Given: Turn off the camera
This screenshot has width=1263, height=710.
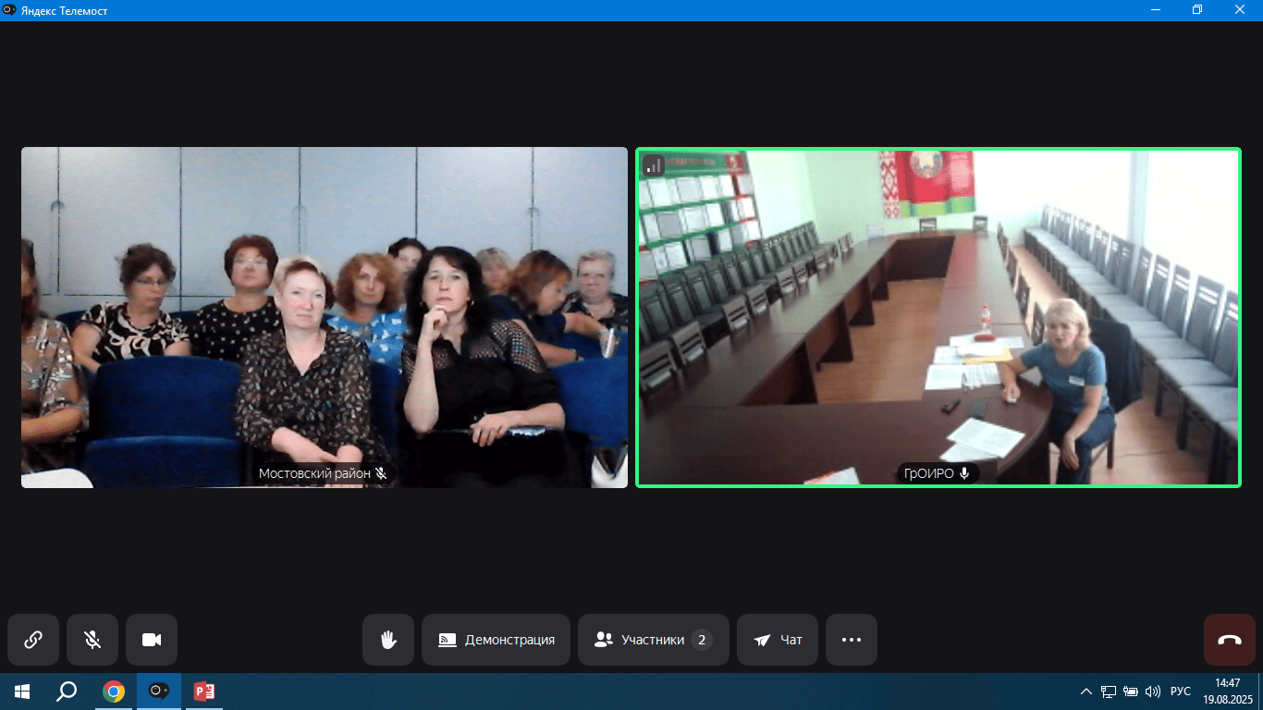Looking at the screenshot, I should [x=152, y=640].
